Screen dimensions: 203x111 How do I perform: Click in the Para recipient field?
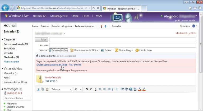tap(123, 40)
